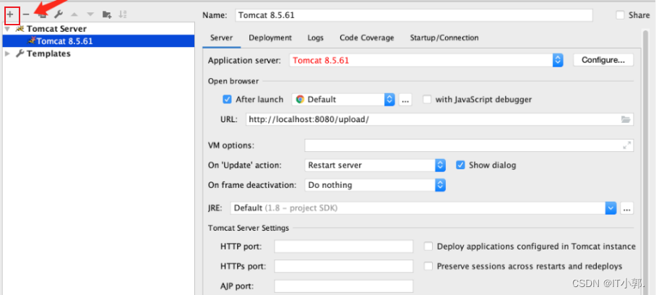The height and width of the screenshot is (295, 656).
Task: Click the HTTPs port field
Action: 343,266
